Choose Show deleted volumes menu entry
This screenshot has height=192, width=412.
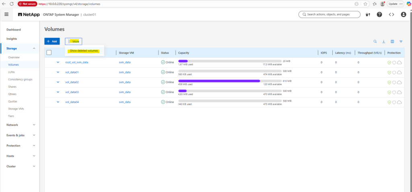[x=84, y=51]
